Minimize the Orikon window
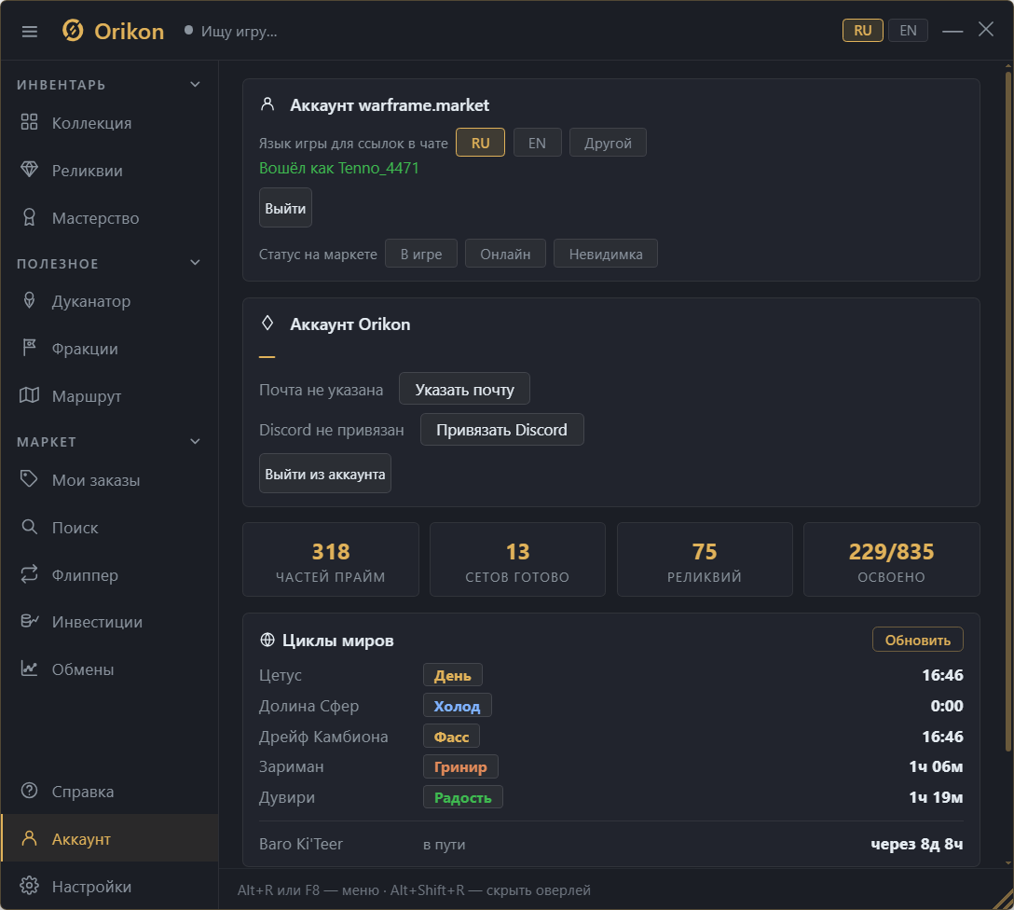Image resolution: width=1014 pixels, height=910 pixels. point(952,31)
